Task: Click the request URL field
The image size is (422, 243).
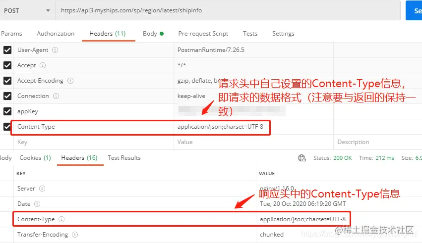Action: 228,10
